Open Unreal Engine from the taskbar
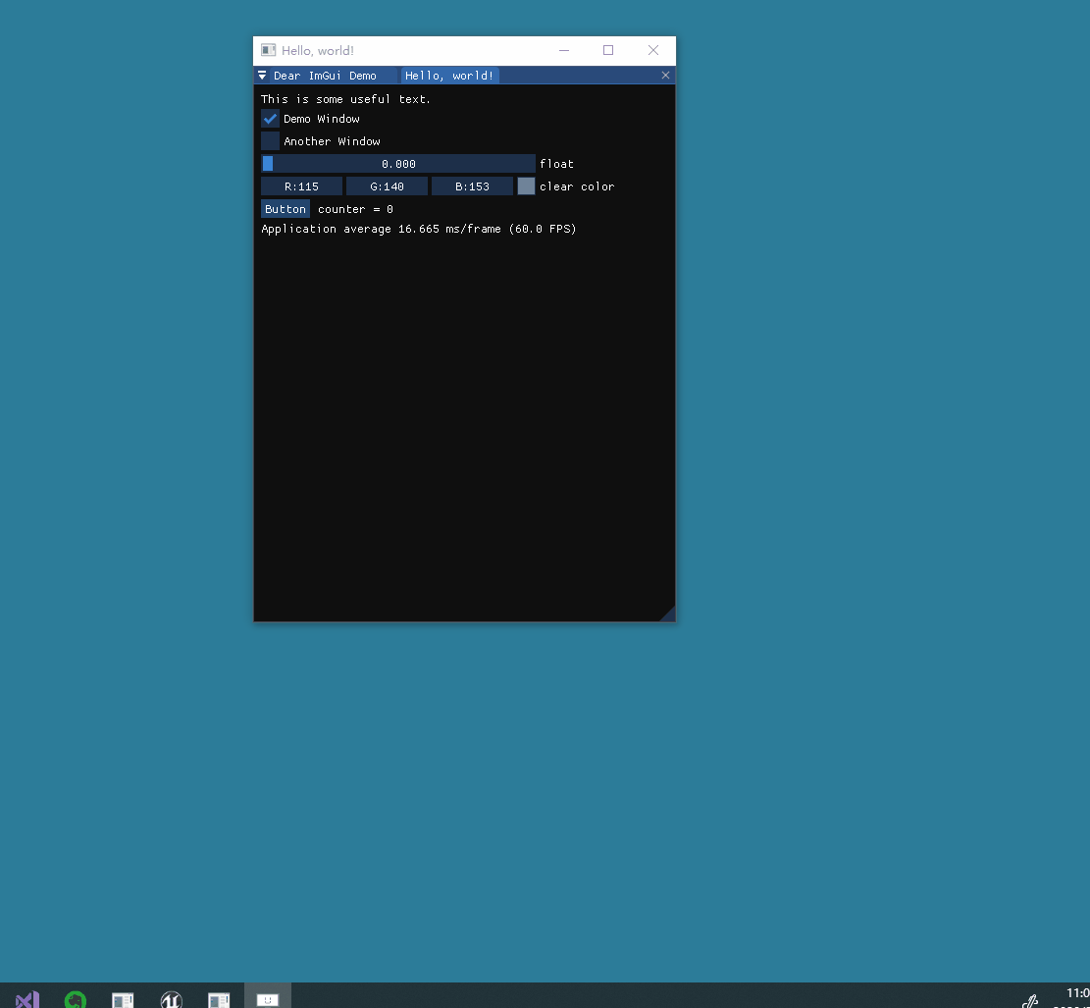Image resolution: width=1090 pixels, height=1008 pixels. [x=171, y=1000]
